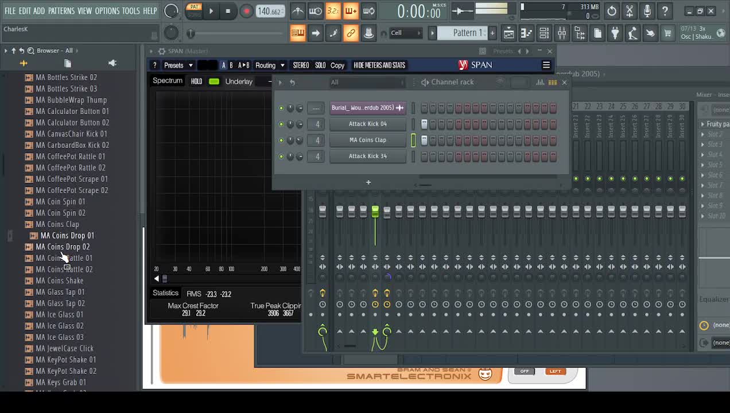Image resolution: width=730 pixels, height=413 pixels.
Task: Click the STEREO button in SPAN
Action: point(301,65)
